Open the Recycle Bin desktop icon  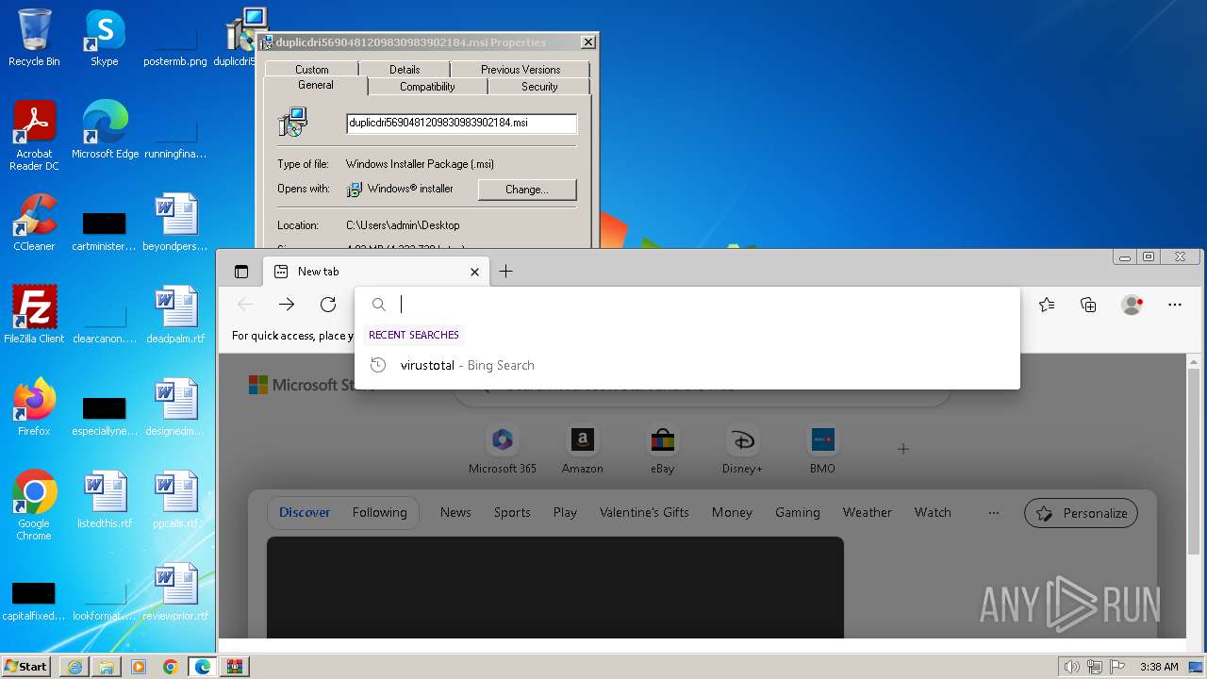[x=34, y=38]
